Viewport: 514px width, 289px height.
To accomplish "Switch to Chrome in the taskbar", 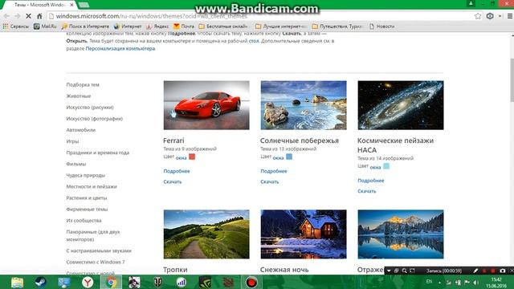I will pyautogui.click(x=111, y=282).
